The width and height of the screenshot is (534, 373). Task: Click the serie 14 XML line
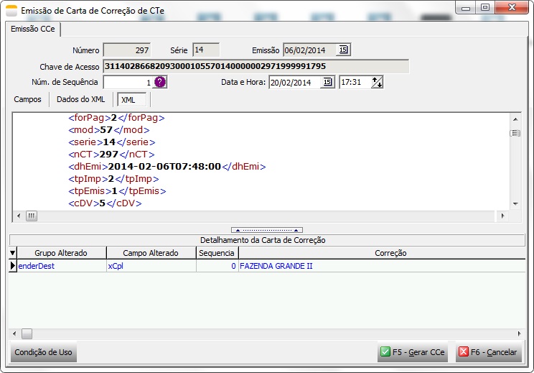(x=112, y=142)
